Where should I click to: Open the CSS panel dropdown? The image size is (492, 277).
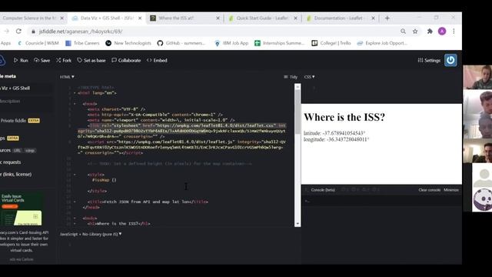click(309, 77)
